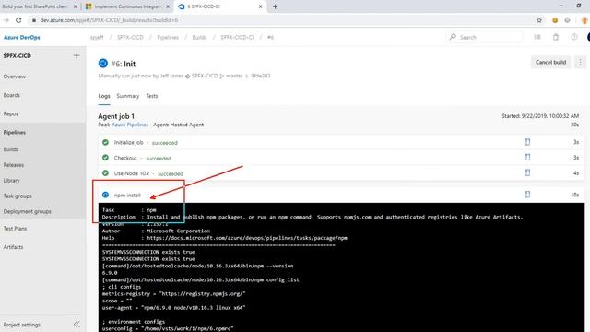Open Project settings
The image size is (590, 332).
22,325
